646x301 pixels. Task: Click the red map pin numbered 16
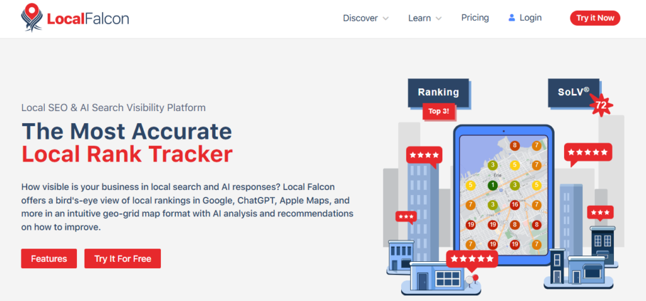coord(514,204)
